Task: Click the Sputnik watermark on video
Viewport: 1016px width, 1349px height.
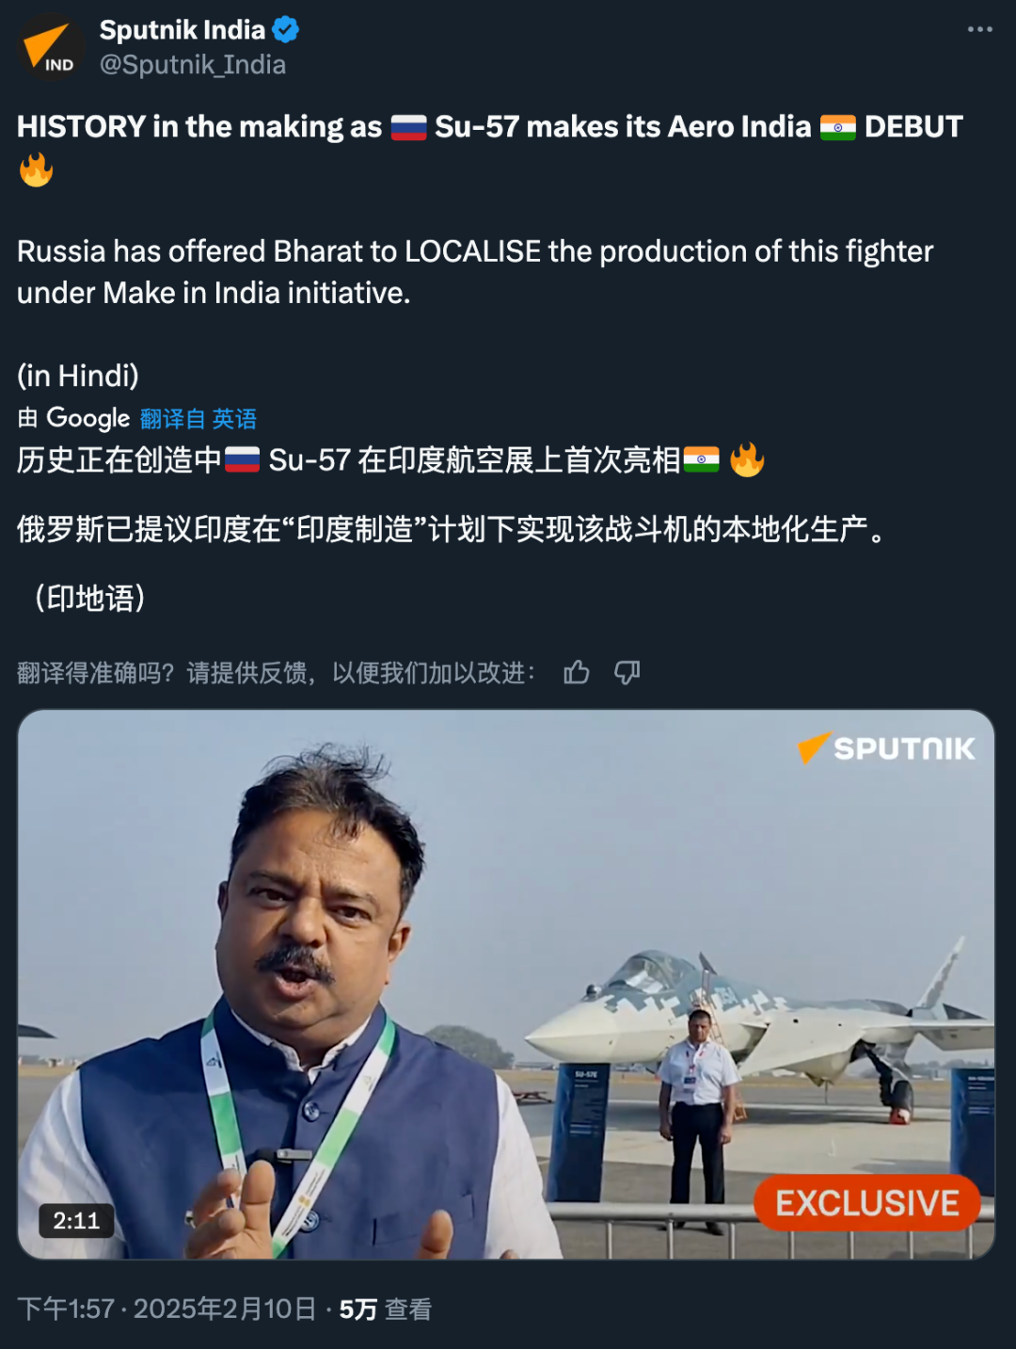Action: coord(886,747)
